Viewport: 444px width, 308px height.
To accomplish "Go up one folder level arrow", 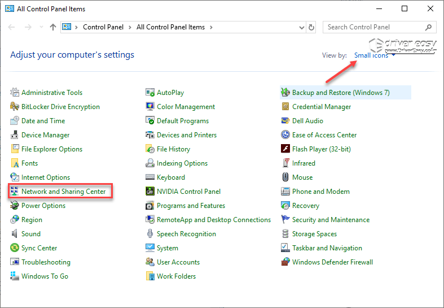I will [x=52, y=27].
